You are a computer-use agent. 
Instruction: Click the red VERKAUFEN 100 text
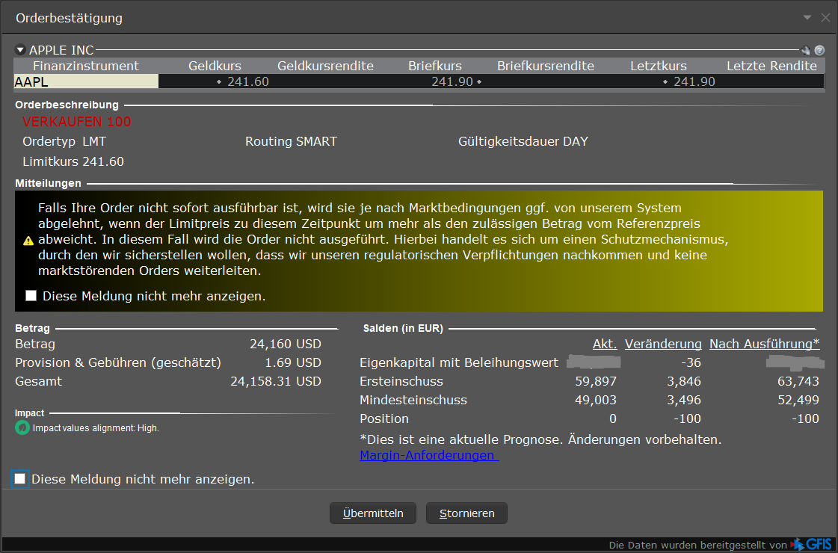click(x=77, y=122)
